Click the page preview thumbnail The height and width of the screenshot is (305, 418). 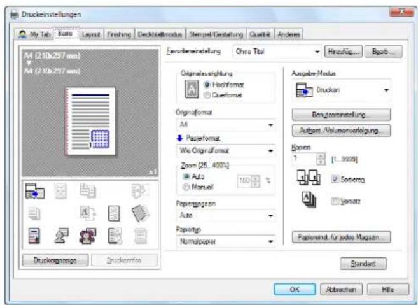pyautogui.click(x=90, y=122)
